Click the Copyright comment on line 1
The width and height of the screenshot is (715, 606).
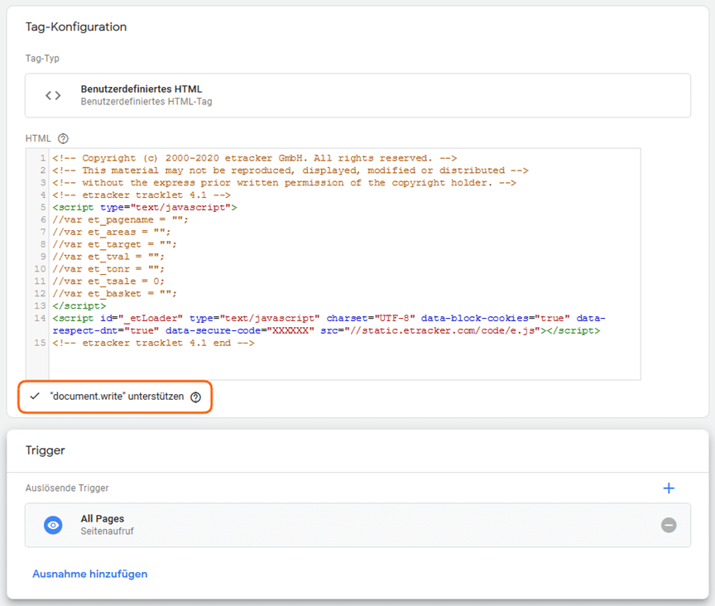(x=254, y=158)
